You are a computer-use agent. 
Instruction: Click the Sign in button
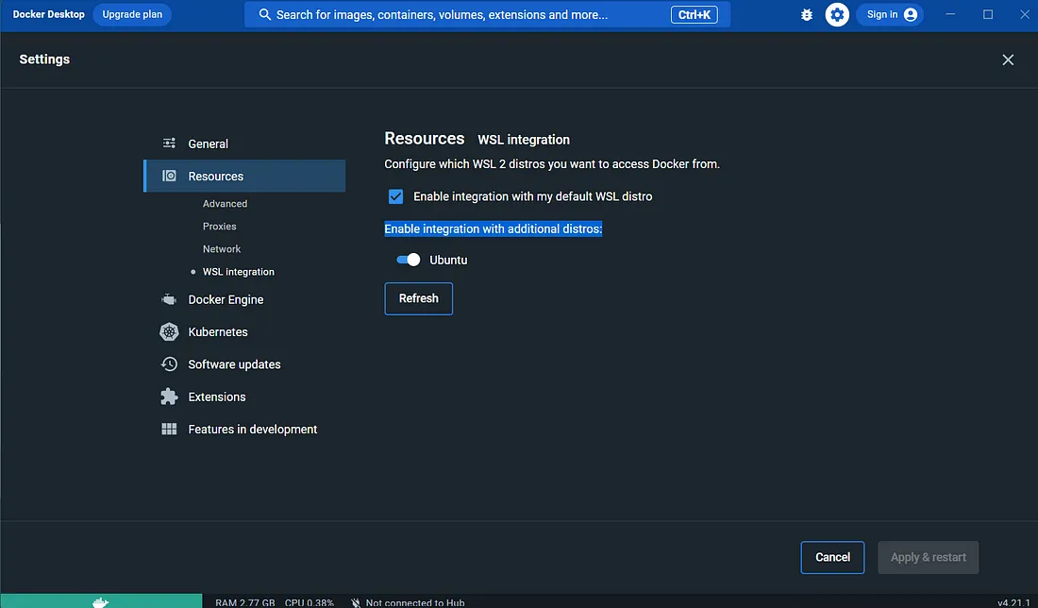tap(890, 14)
